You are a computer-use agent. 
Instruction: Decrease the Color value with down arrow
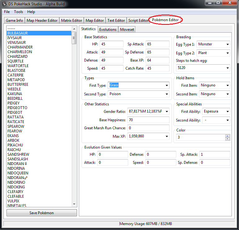coord(228,139)
